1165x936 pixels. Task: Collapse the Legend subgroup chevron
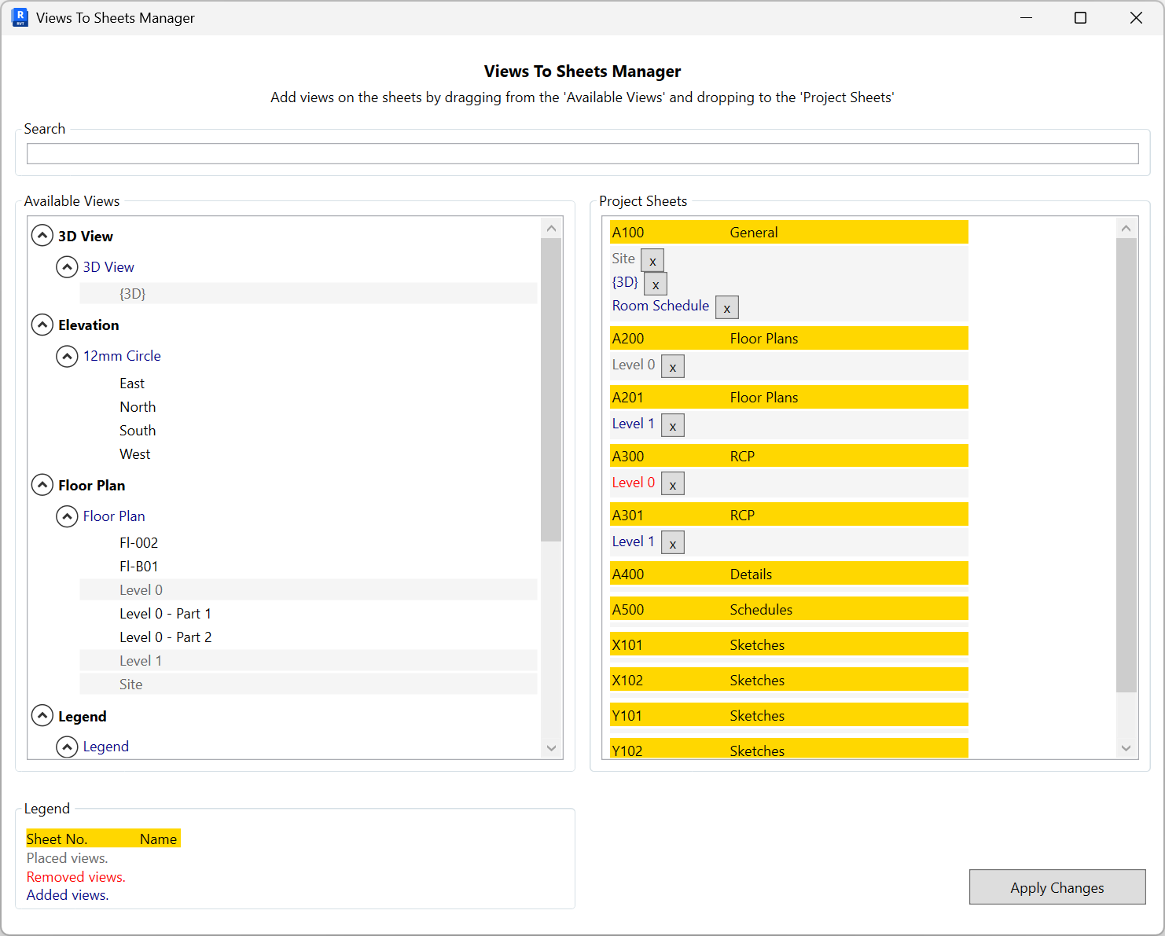click(68, 746)
